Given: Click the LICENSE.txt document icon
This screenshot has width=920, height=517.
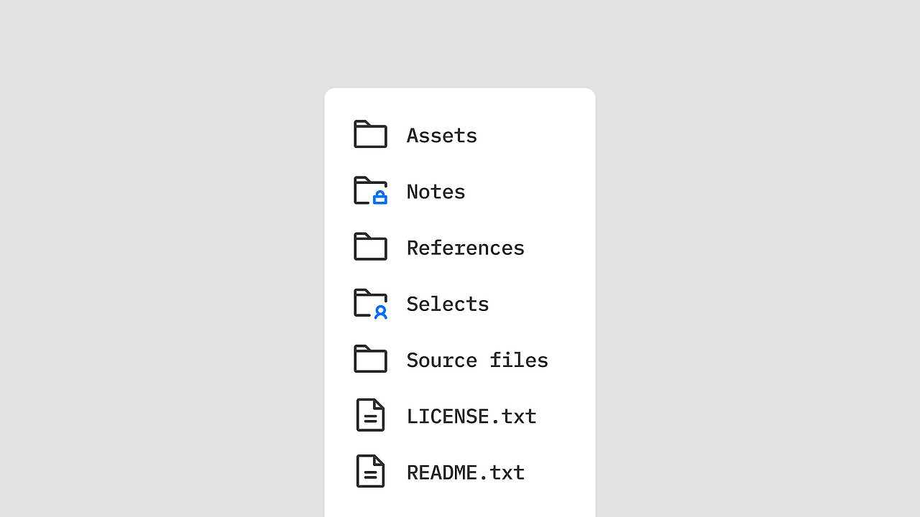Looking at the screenshot, I should 371,415.
